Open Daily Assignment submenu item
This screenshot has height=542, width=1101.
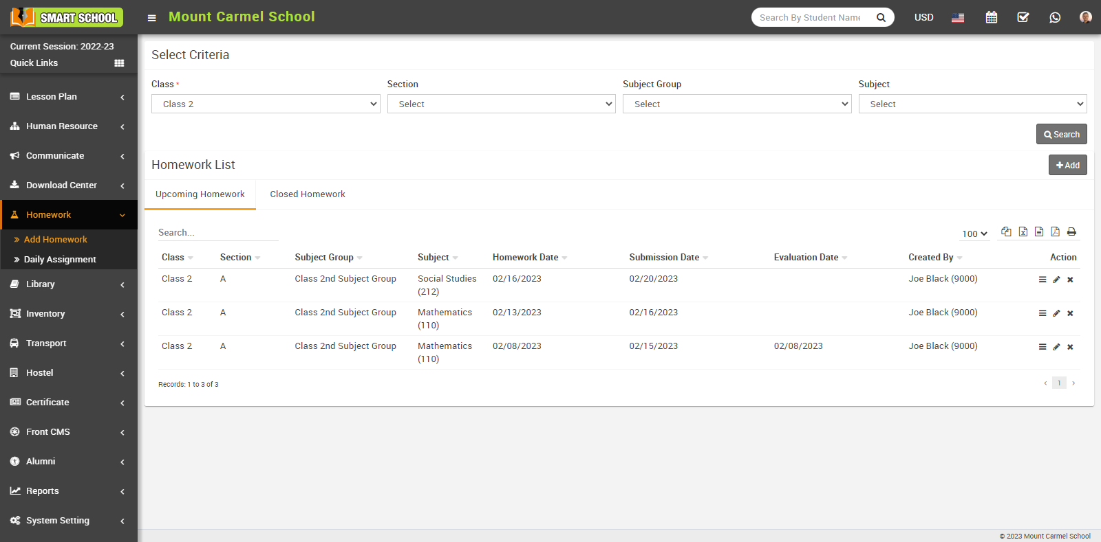click(60, 260)
